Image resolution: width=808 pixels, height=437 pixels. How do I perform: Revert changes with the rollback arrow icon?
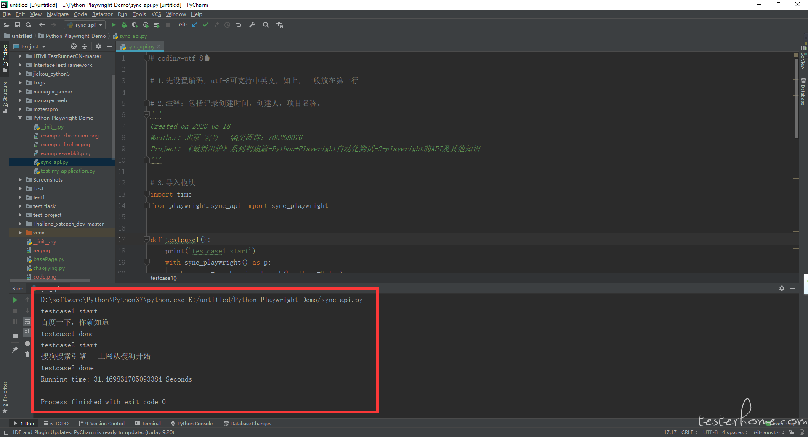[x=238, y=25]
